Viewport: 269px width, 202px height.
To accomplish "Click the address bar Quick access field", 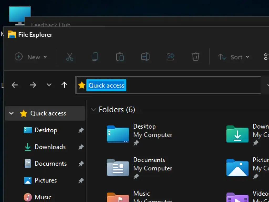I will click(x=168, y=85).
